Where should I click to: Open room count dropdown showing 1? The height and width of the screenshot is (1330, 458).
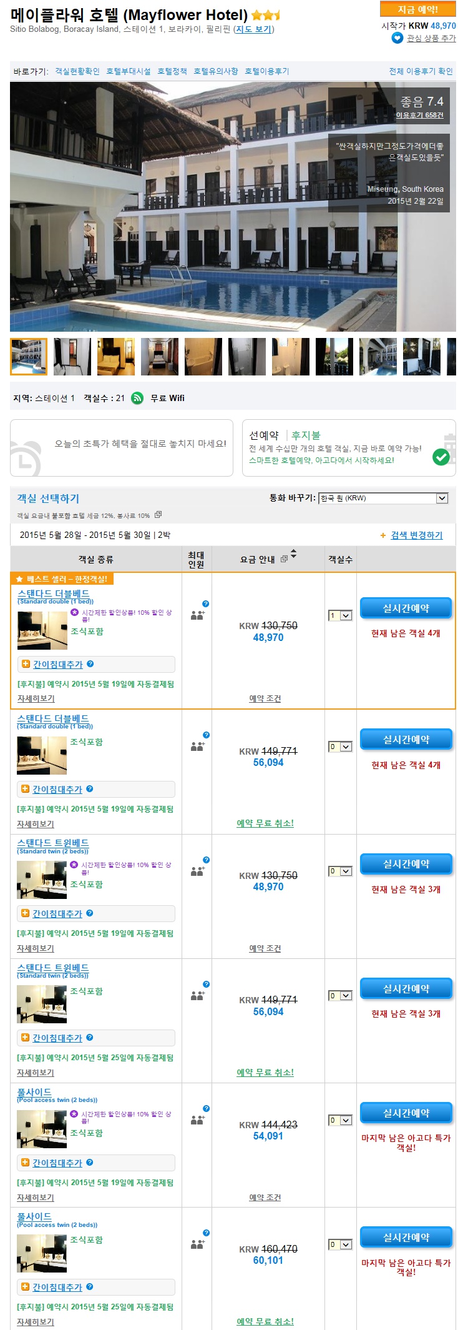click(x=340, y=616)
